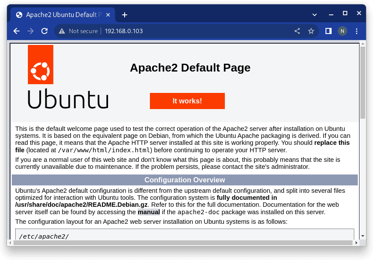Bookmark this page with star icon
The width and height of the screenshot is (373, 260).
[x=311, y=31]
